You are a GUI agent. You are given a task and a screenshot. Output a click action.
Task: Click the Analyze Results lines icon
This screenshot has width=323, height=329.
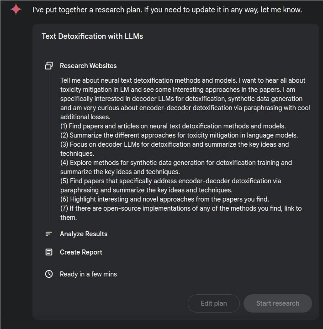click(49, 234)
